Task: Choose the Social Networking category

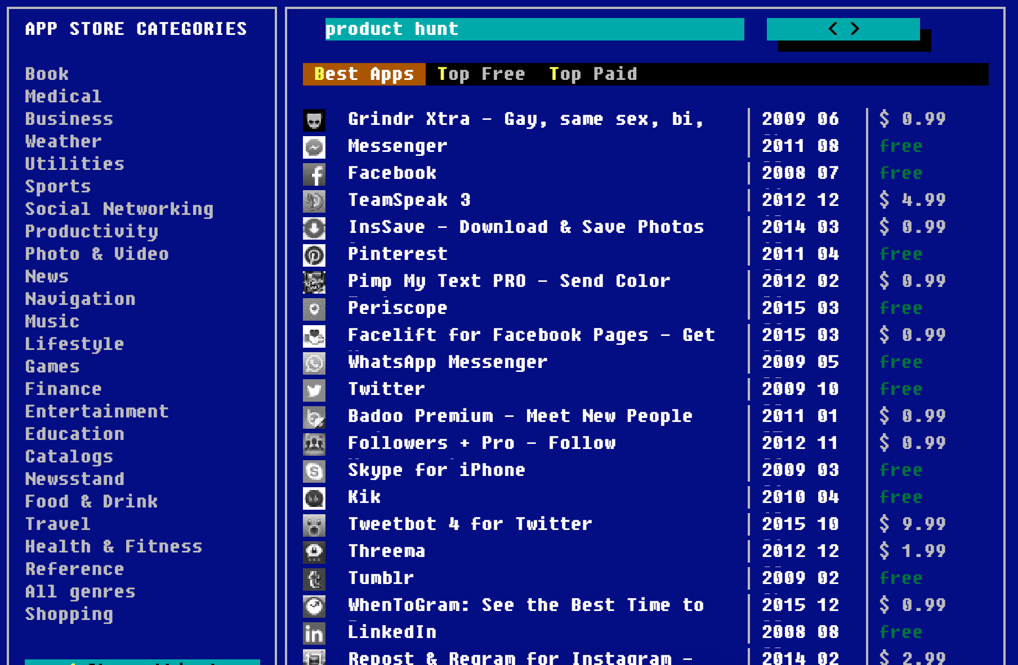Action: (119, 209)
